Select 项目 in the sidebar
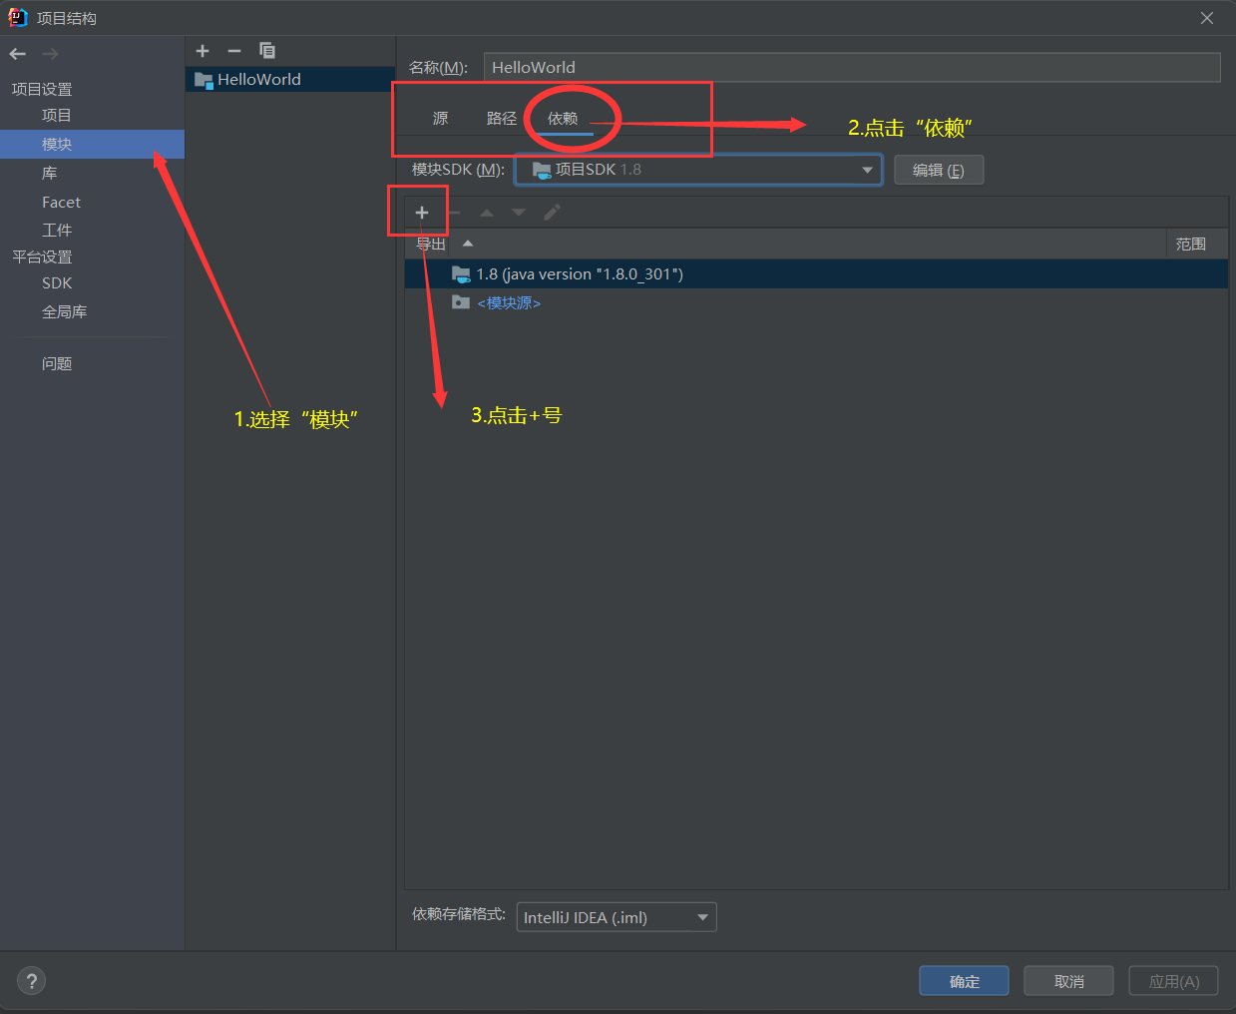The height and width of the screenshot is (1014, 1236). pyautogui.click(x=57, y=116)
